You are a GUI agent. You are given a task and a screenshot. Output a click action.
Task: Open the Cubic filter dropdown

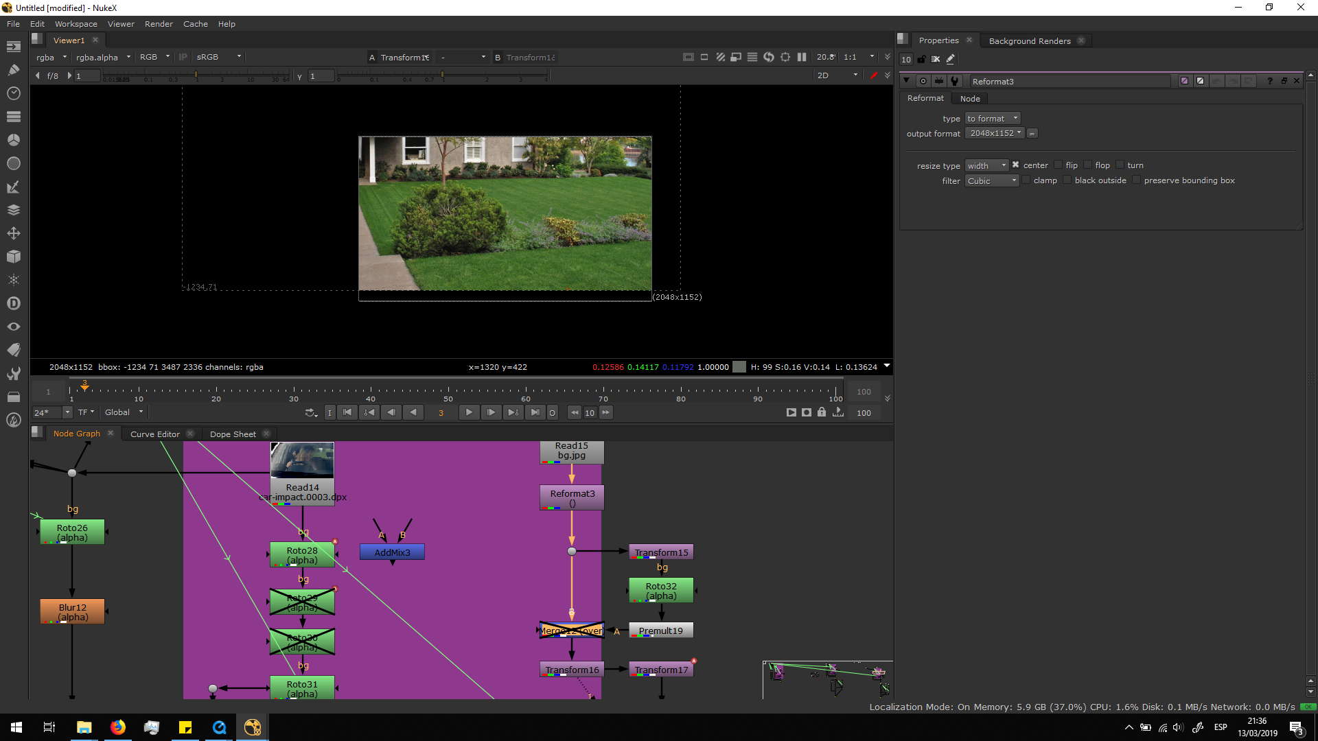(x=991, y=181)
